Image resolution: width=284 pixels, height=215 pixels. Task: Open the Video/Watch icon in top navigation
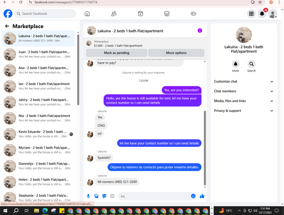[140, 14]
